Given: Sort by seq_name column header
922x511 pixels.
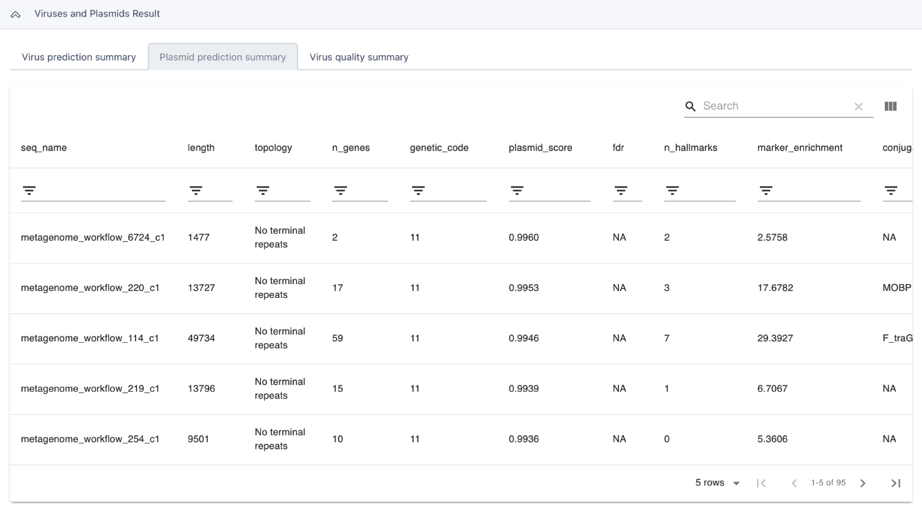Looking at the screenshot, I should 43,148.
